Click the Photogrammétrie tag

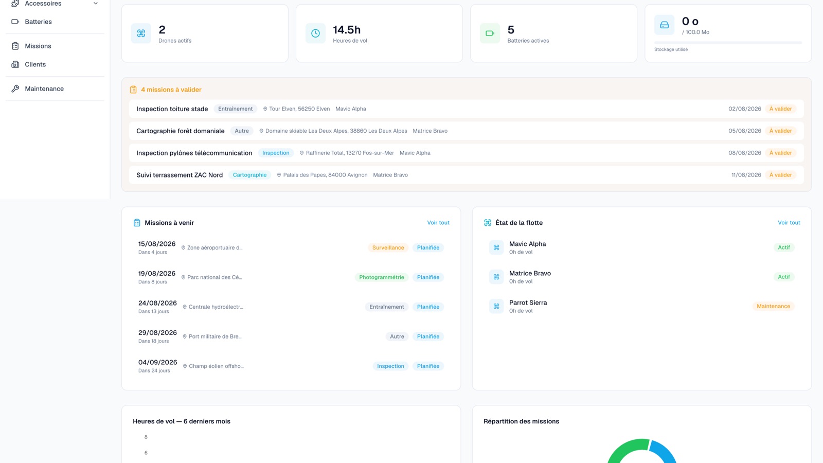click(381, 277)
